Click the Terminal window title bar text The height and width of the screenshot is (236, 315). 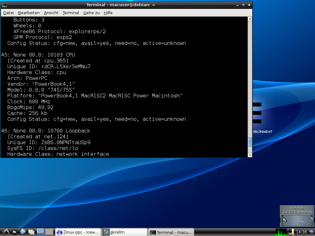tap(121, 5)
